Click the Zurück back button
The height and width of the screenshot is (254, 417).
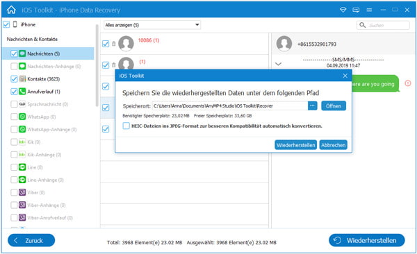pyautogui.click(x=31, y=240)
